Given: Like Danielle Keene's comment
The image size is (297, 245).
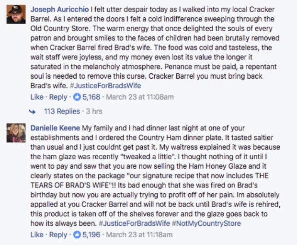Looking at the screenshot, I should tap(37, 235).
